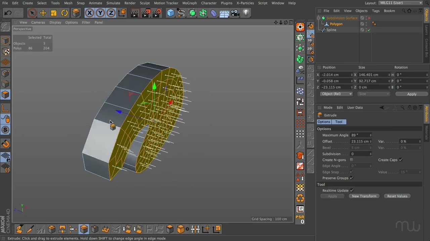Click the New Transform button
Image resolution: width=430 pixels, height=241 pixels.
pos(364,196)
